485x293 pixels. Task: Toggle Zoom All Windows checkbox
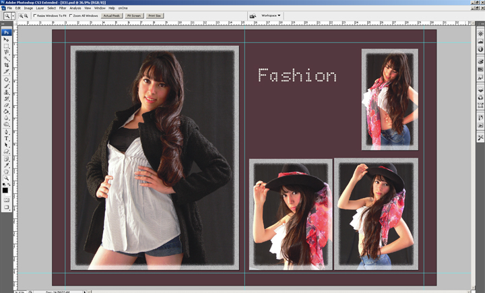[71, 15]
